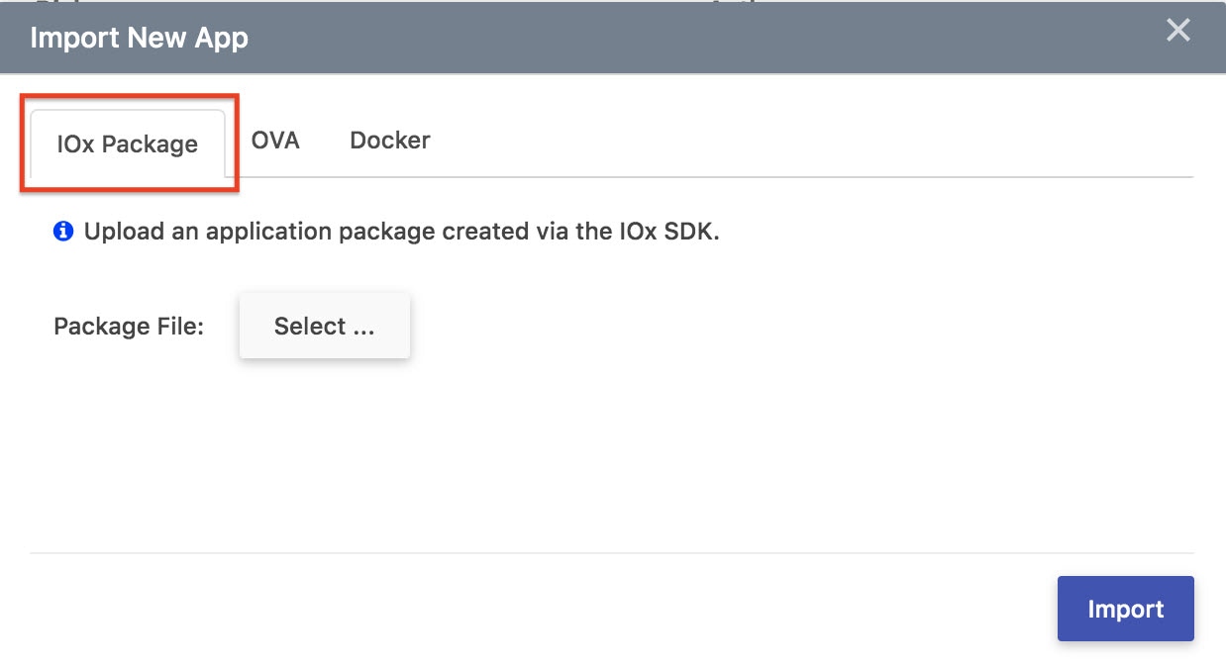Click the gray dialog header bar

click(x=644, y=39)
